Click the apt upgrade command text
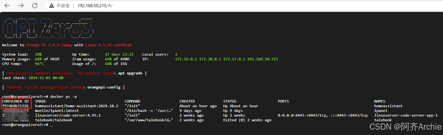Image resolution: width=443 pixels, height=135 pixels. pyautogui.click(x=130, y=73)
